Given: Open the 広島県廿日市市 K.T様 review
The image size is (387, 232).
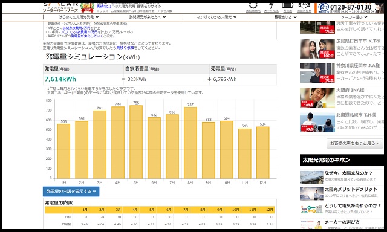Looking at the screenshot, I should tap(358, 41).
